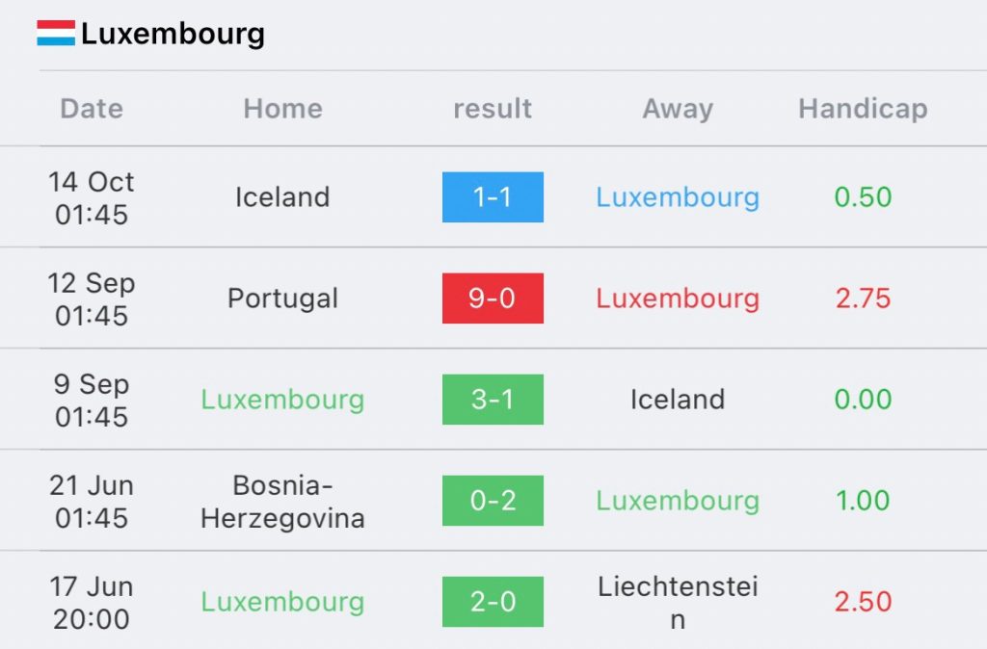Select the Date column header

click(92, 109)
